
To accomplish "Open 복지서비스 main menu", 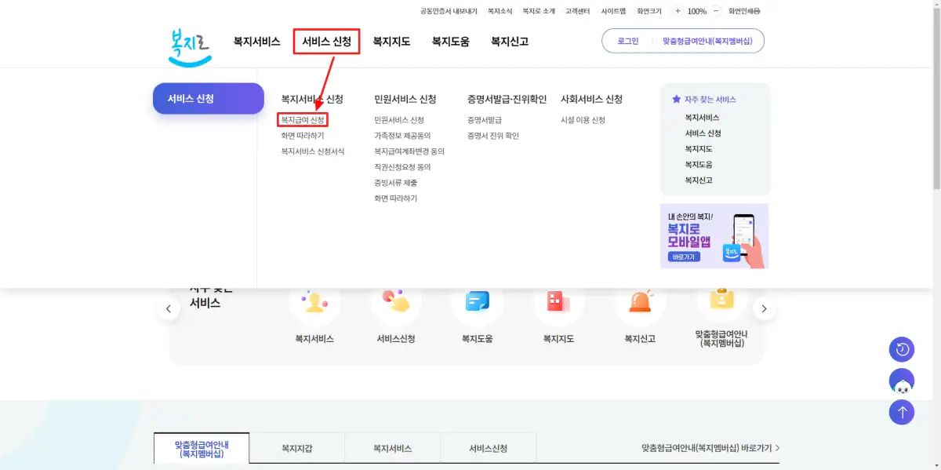I will point(256,42).
